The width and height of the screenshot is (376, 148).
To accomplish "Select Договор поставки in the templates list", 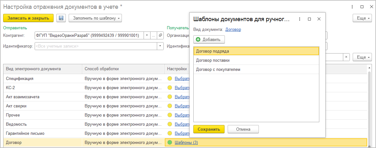I will (213, 60).
